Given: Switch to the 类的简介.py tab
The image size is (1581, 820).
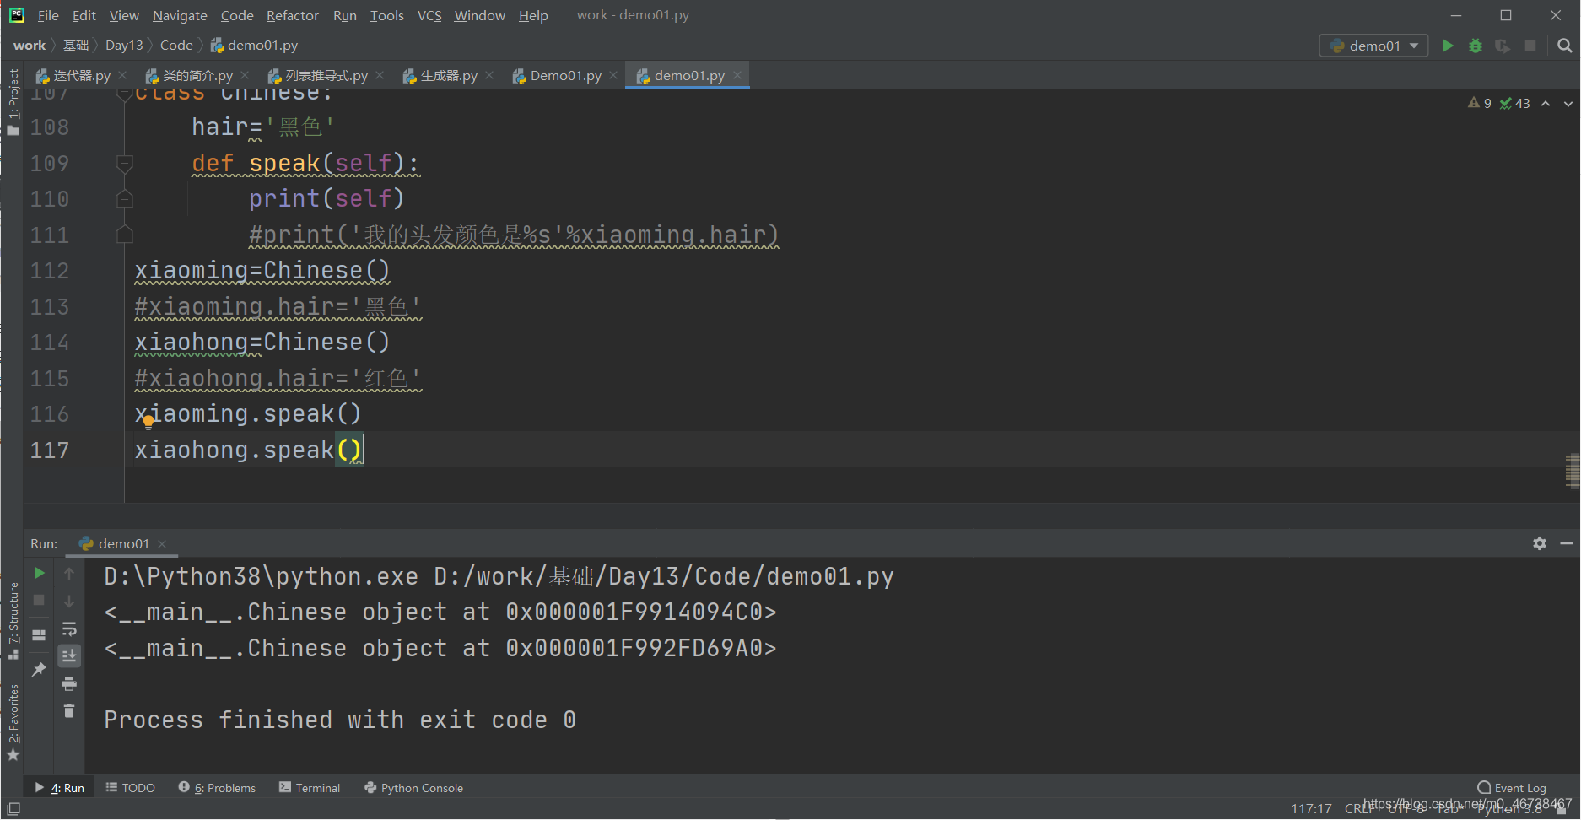Looking at the screenshot, I should pyautogui.click(x=197, y=76).
